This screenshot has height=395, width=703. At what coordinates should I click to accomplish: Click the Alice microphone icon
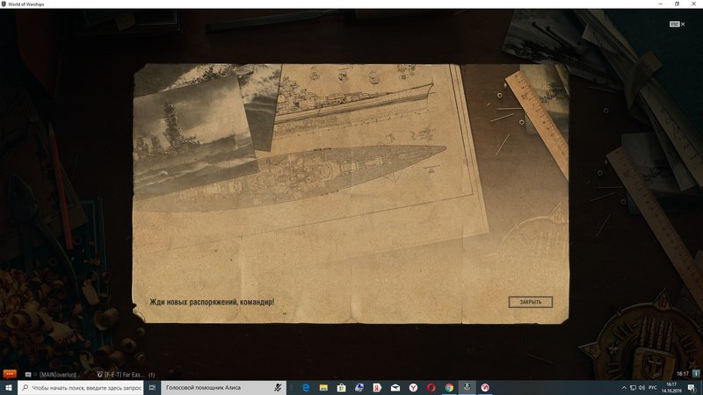click(x=279, y=388)
